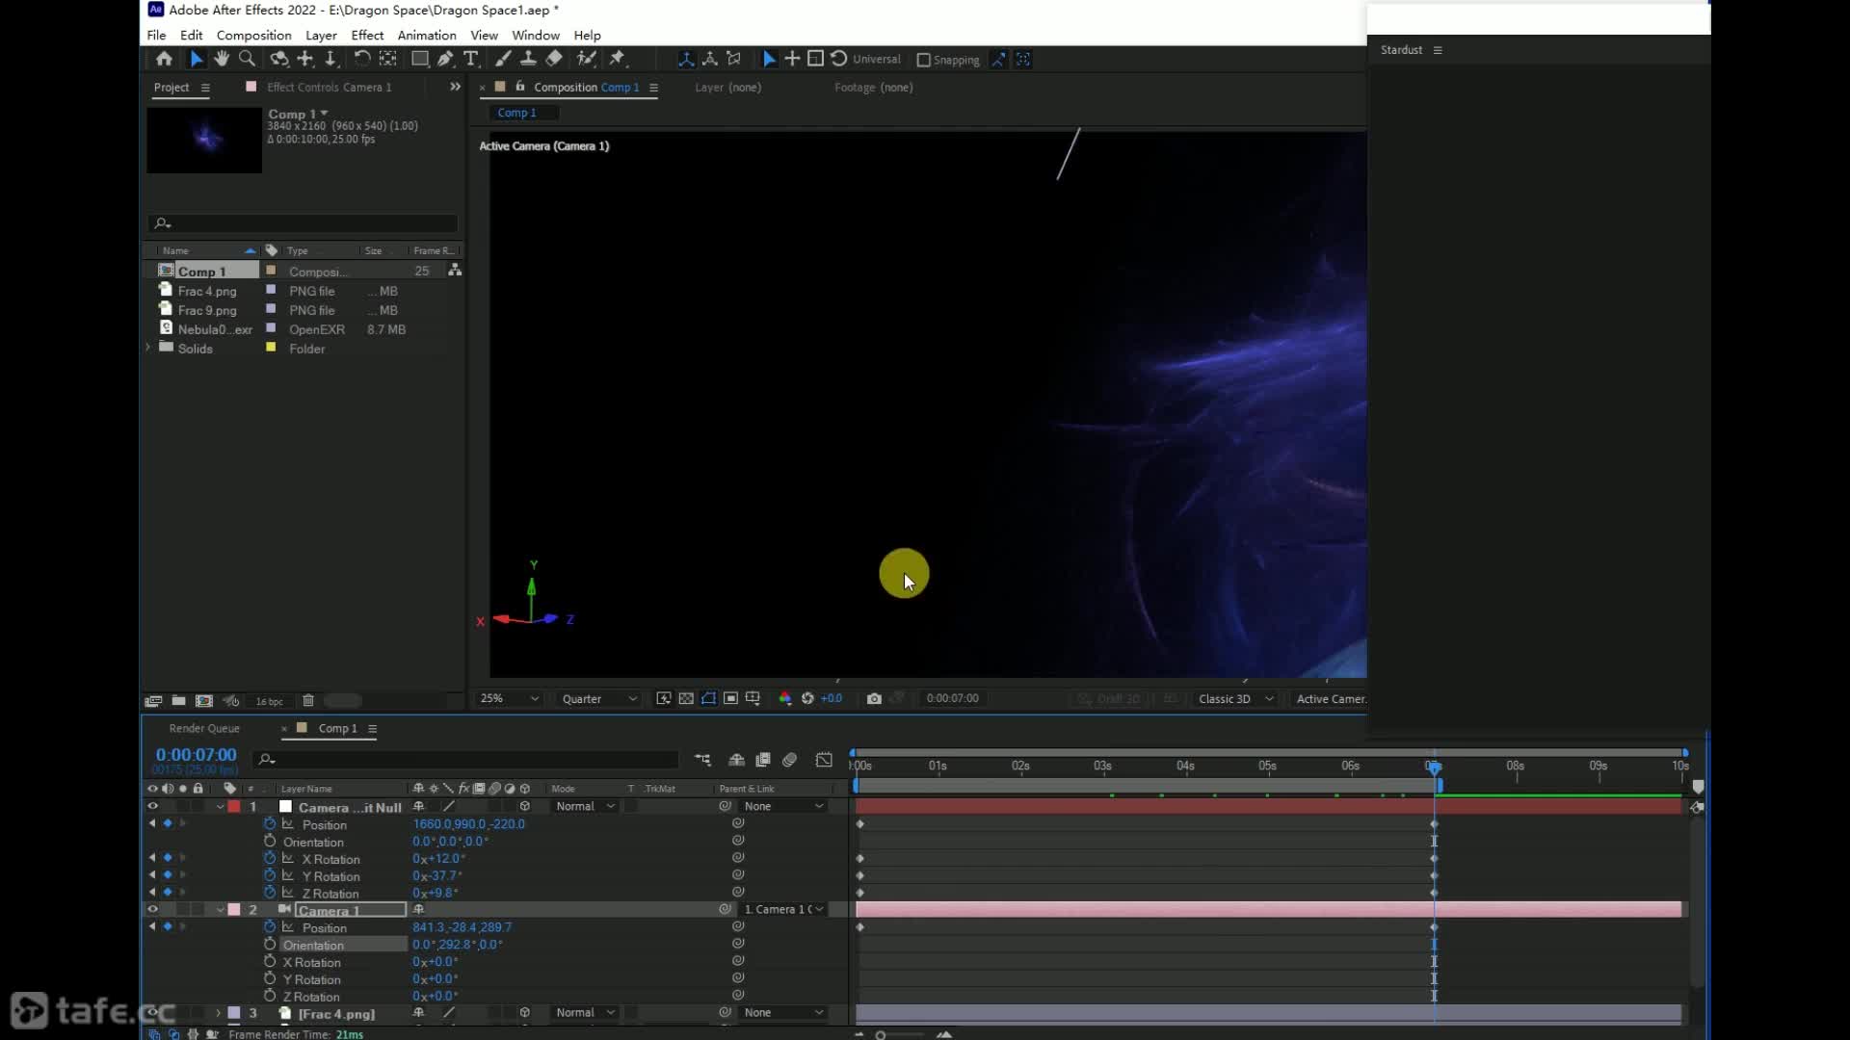
Task: Hide the Camera 1 layer eye
Action: coord(152,909)
